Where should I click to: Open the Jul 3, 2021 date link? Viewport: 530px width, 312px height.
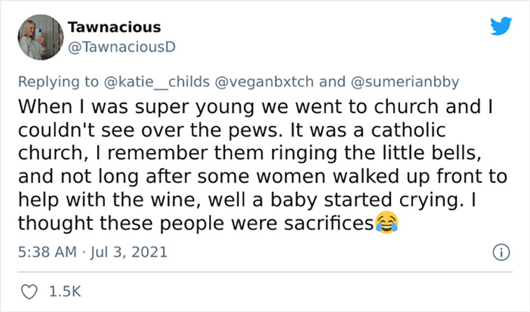click(129, 252)
